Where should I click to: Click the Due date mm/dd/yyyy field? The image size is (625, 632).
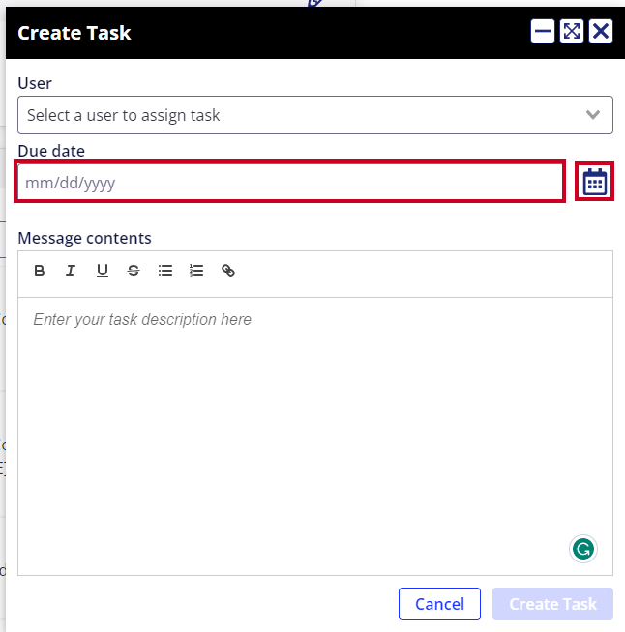(289, 182)
